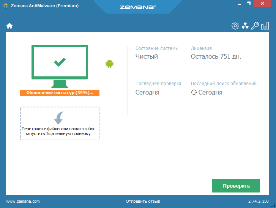This screenshot has width=276, height=208.
Task: Click the Последний поиск обновлений label
Action: click(224, 84)
